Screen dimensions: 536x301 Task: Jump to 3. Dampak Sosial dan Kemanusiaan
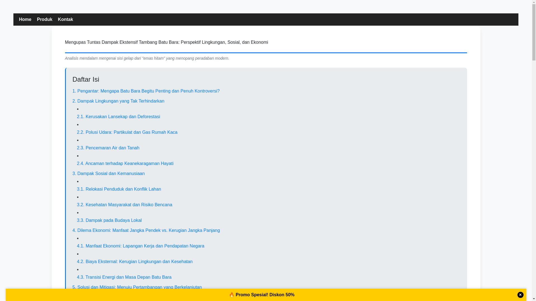[x=109, y=174]
